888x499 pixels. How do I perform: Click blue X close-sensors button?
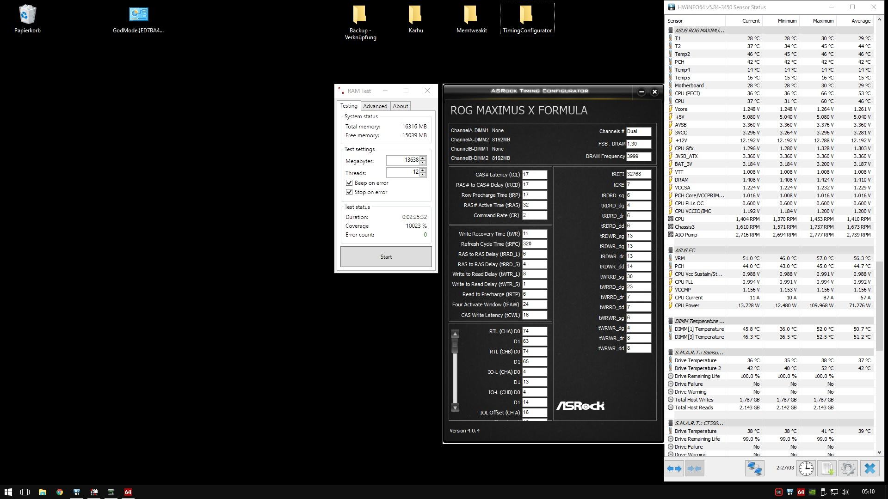coord(869,469)
